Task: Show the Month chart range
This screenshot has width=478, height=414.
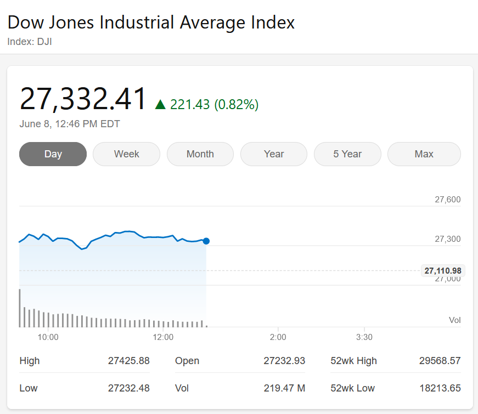Action: click(200, 154)
